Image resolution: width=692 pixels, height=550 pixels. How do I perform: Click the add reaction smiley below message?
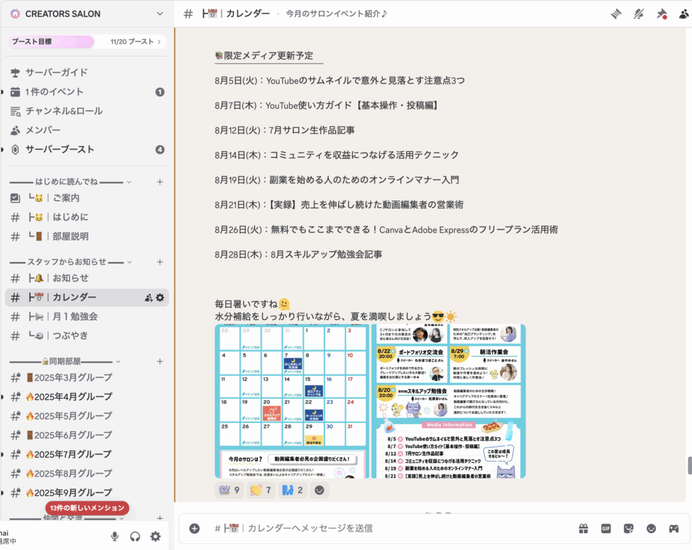point(319,490)
